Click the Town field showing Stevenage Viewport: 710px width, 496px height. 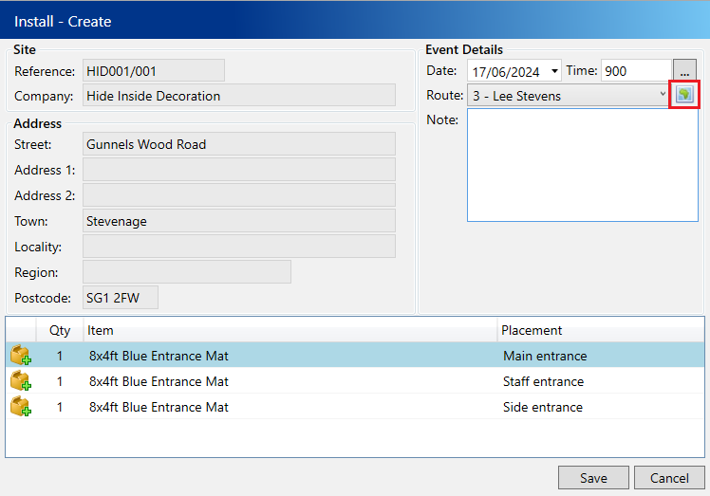coord(238,221)
